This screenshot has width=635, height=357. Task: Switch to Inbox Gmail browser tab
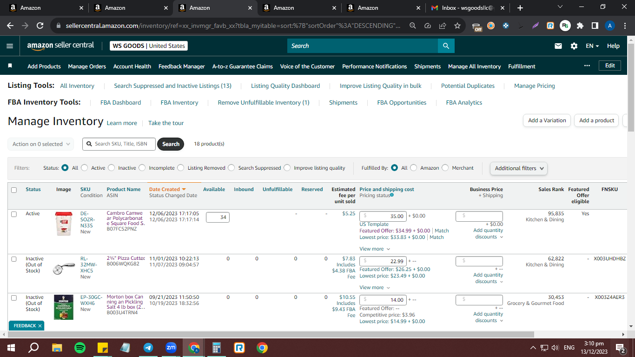[467, 8]
